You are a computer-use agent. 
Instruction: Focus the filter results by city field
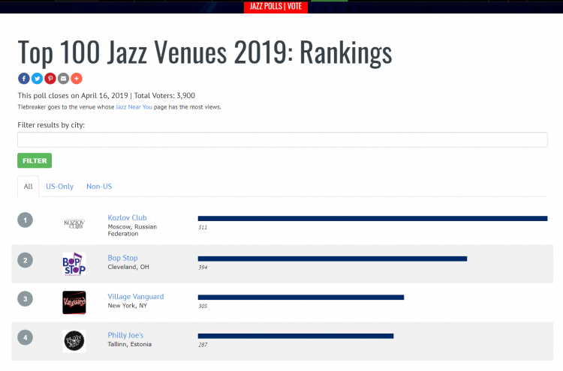tap(282, 140)
